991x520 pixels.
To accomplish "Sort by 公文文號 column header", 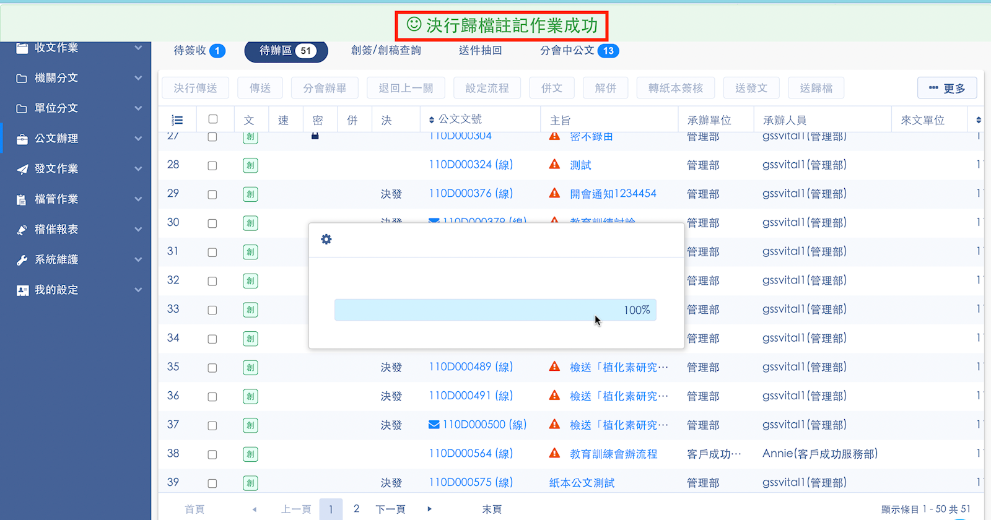I will pos(459,119).
